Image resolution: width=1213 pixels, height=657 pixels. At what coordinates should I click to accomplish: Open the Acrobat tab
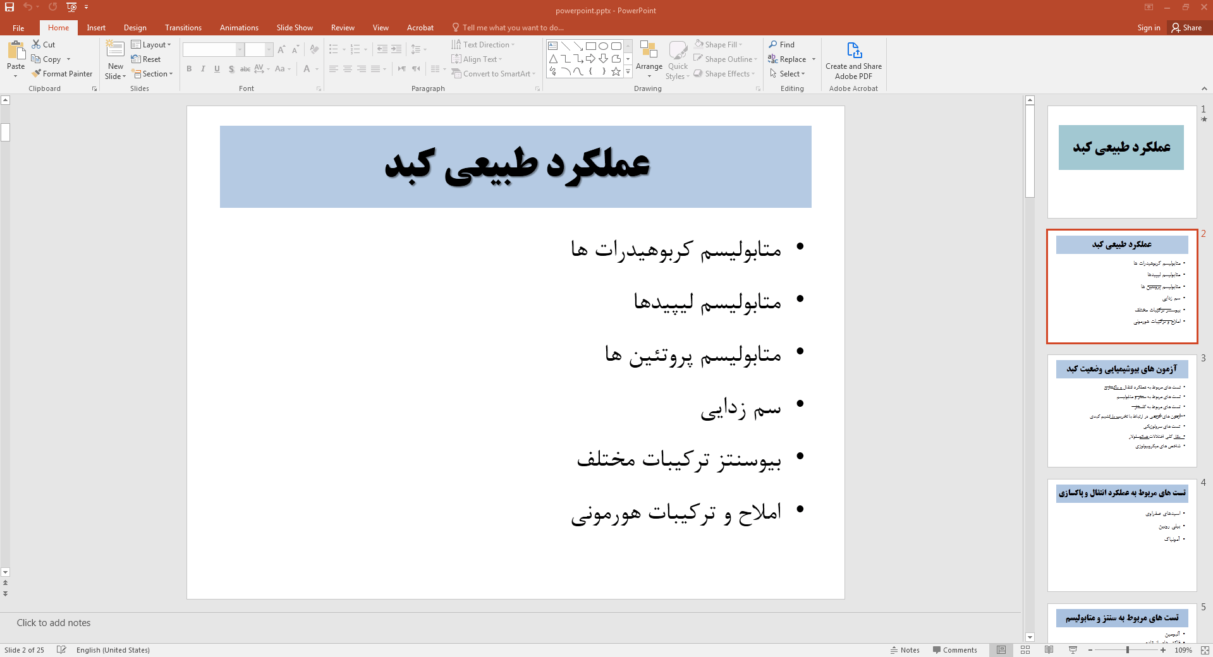click(420, 28)
